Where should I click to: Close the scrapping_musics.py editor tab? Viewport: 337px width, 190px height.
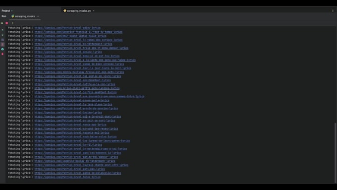(x=94, y=11)
